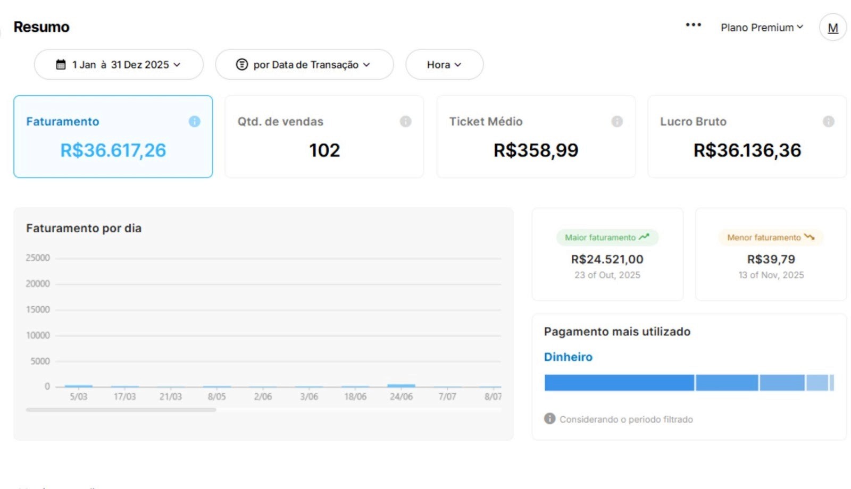This screenshot has height=489, width=851.
Task: Click the info icon near Considerando o período filtrado
Action: pyautogui.click(x=548, y=419)
